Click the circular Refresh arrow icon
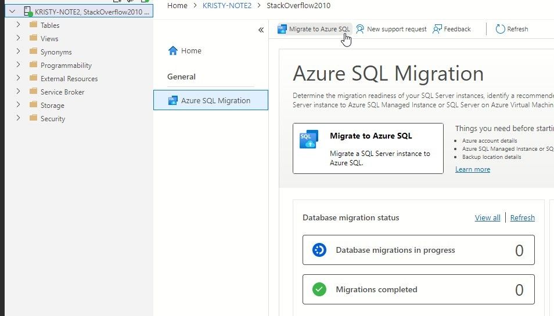554x316 pixels. (x=500, y=29)
